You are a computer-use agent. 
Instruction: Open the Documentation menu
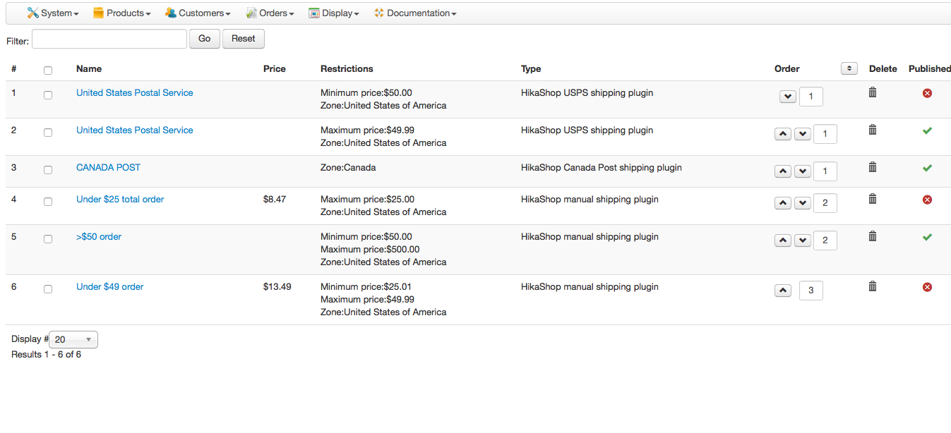tap(415, 13)
